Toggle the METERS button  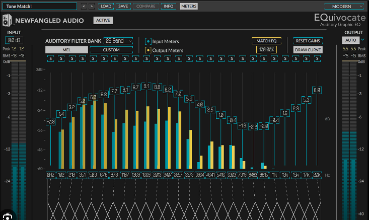point(189,7)
